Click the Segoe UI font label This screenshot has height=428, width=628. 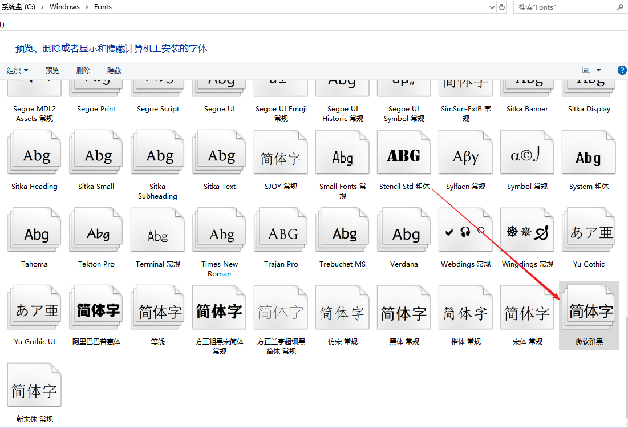[220, 108]
